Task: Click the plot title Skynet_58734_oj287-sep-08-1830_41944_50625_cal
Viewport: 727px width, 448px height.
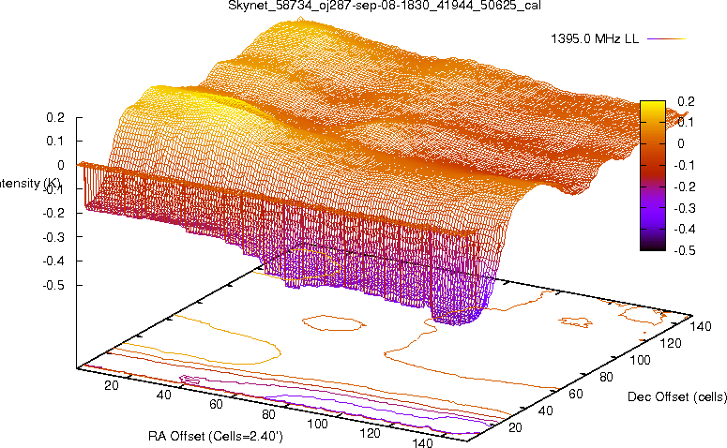Action: click(x=385, y=6)
